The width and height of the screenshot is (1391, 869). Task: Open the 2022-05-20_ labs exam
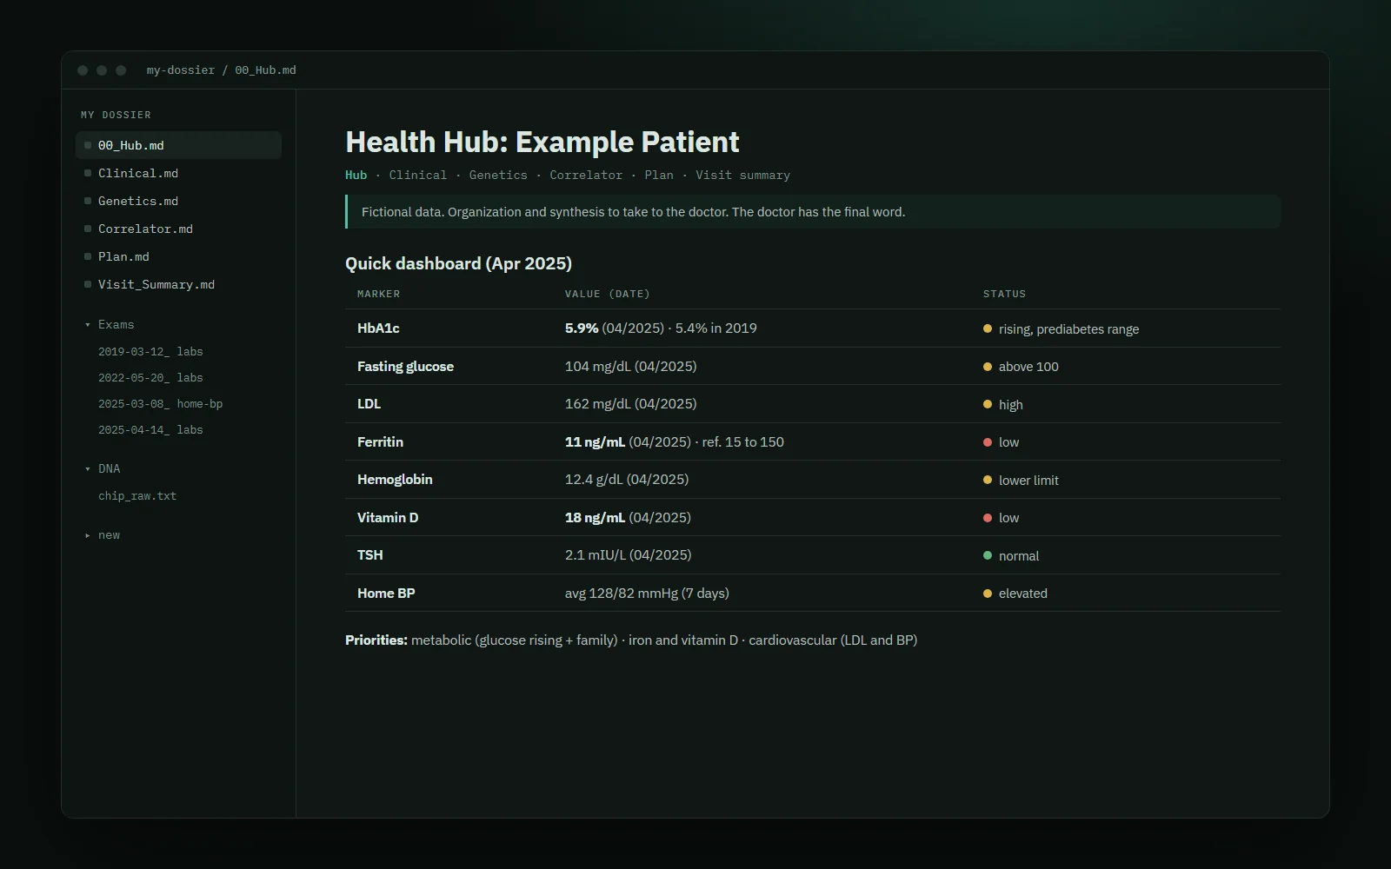point(150,378)
